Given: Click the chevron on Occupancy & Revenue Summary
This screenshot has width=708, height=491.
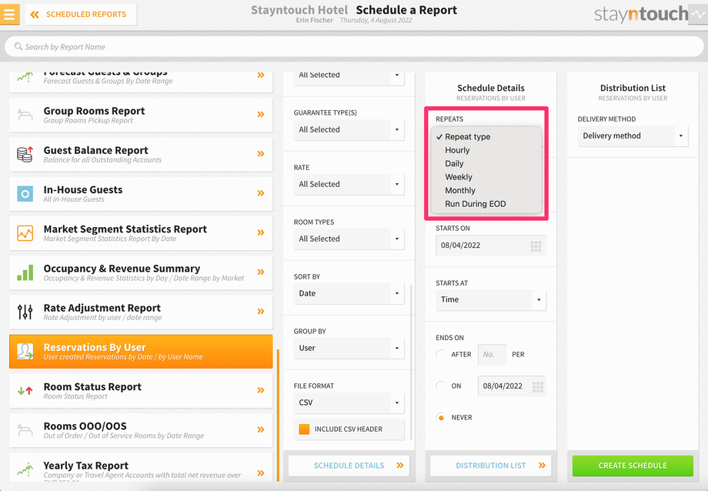Looking at the screenshot, I should (261, 272).
